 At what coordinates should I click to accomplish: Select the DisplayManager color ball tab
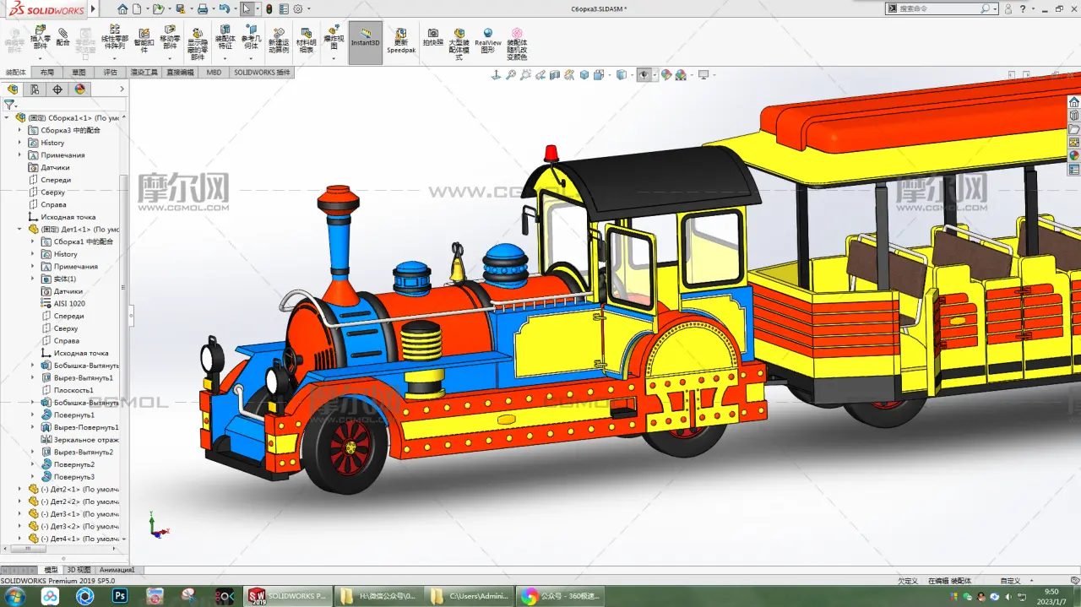click(x=80, y=89)
